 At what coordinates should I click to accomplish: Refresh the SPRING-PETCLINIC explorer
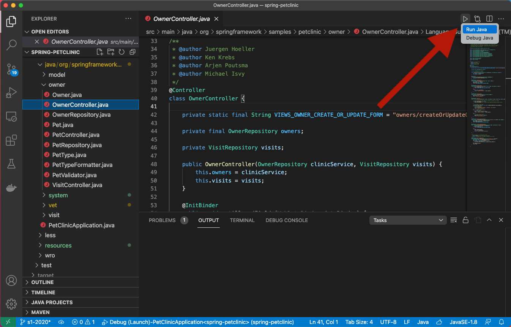121,52
